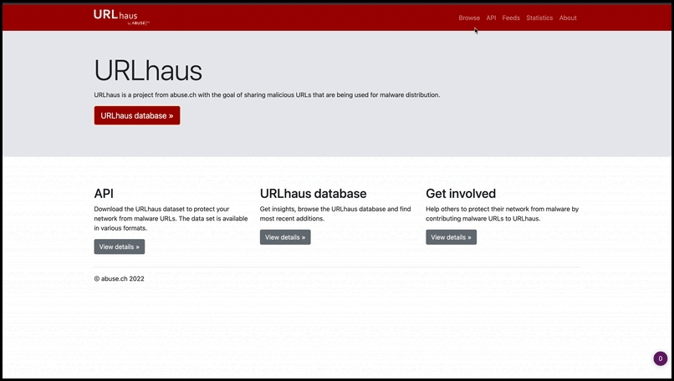Click the project description about malicious URLs

[x=267, y=95]
